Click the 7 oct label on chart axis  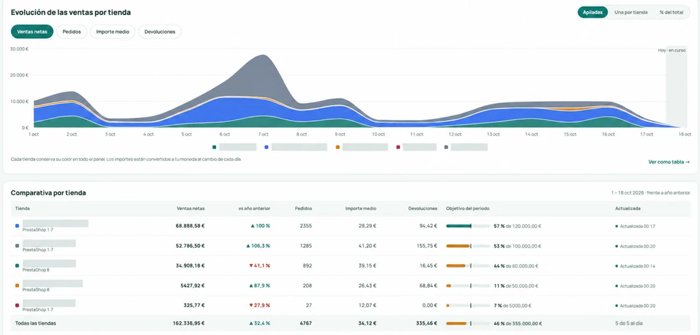pos(263,134)
